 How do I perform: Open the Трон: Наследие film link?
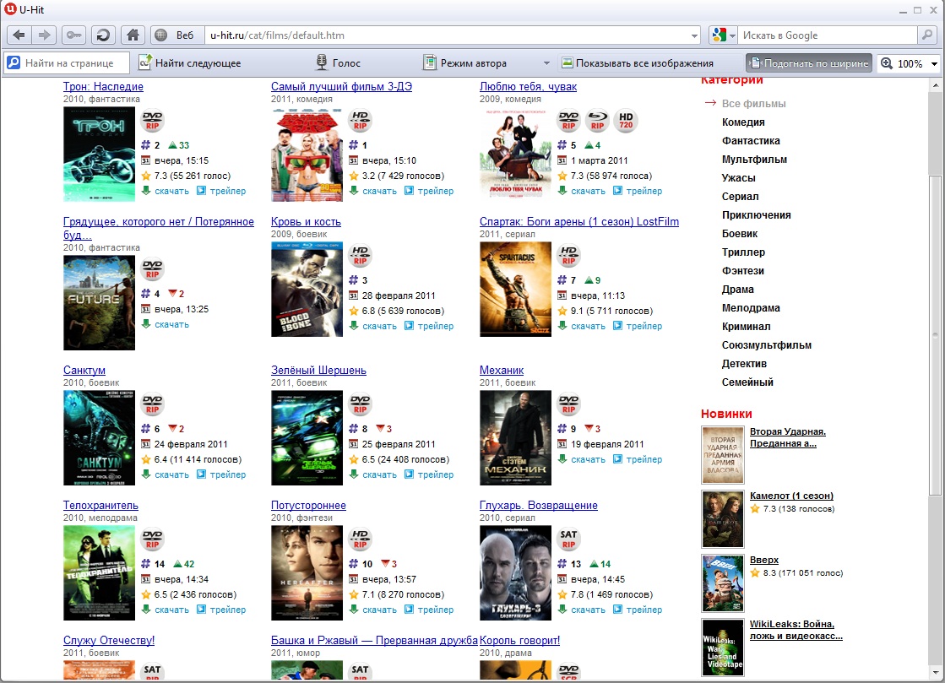click(103, 86)
